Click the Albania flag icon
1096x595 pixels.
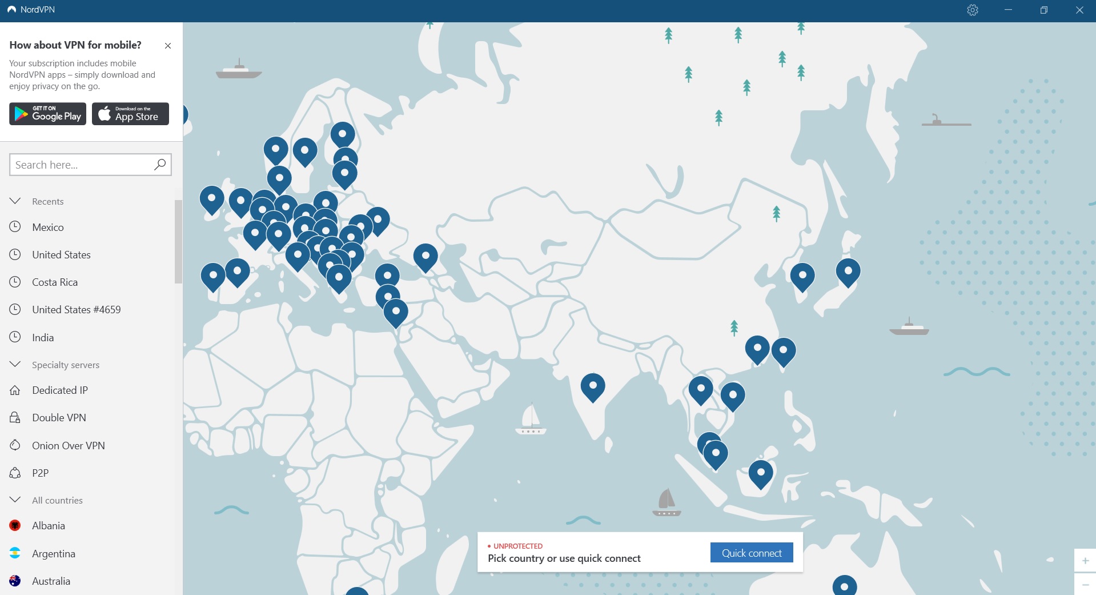click(x=14, y=525)
